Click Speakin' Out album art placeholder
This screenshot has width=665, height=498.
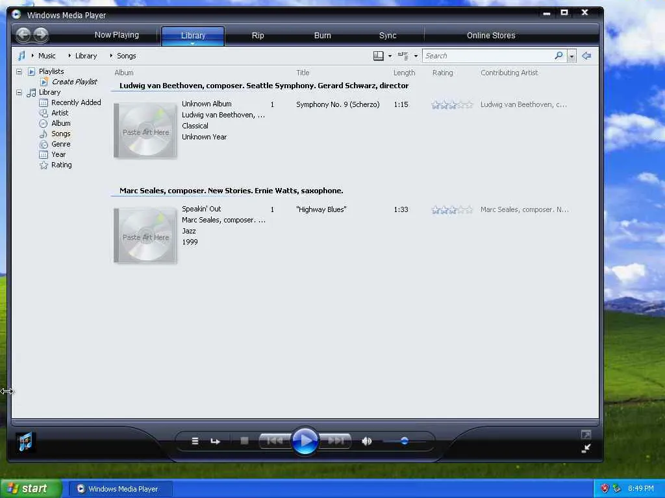145,235
